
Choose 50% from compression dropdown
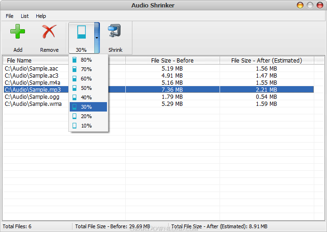pyautogui.click(x=88, y=88)
